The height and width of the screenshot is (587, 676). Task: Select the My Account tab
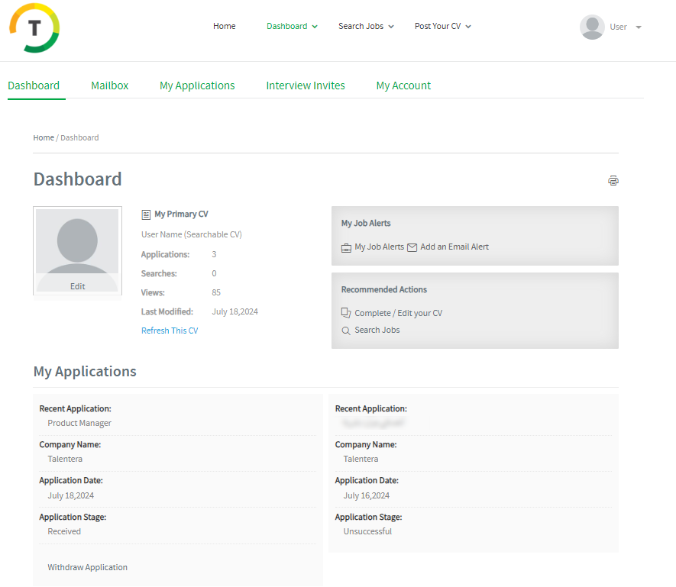pos(403,85)
